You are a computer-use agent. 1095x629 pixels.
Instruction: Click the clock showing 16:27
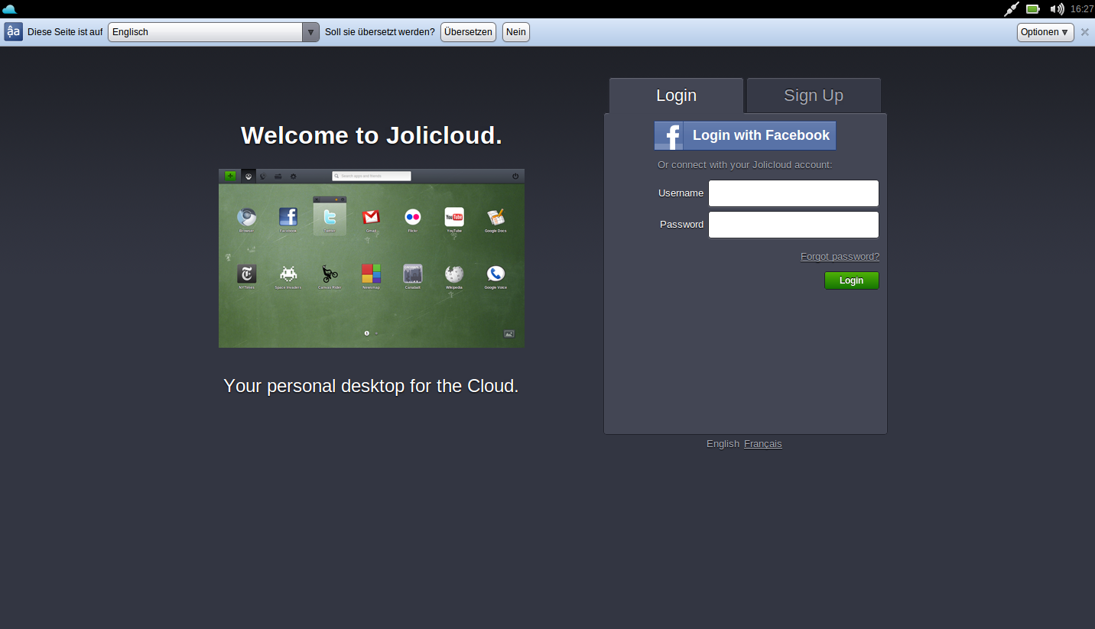point(1082,9)
